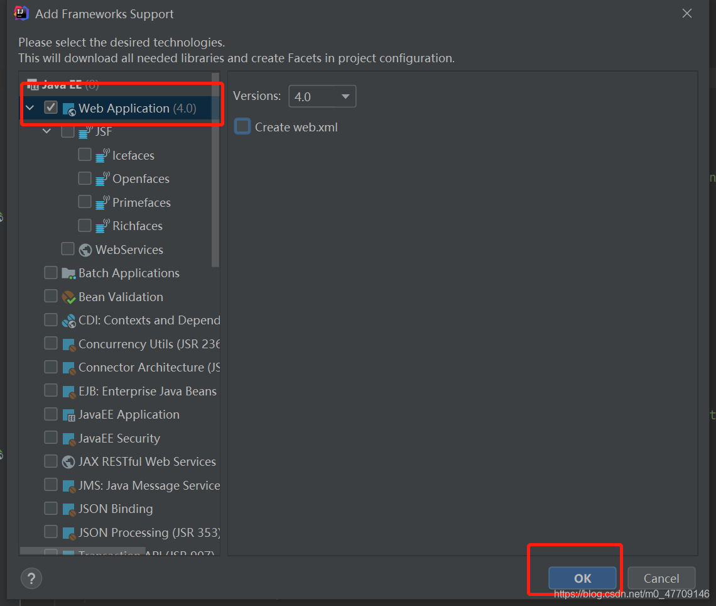Tick the JAX RESTful Web Services checkbox
Image resolution: width=716 pixels, height=606 pixels.
(x=51, y=461)
